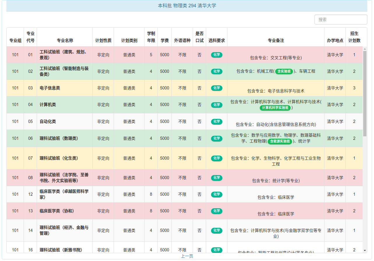Click note 包含专业：电子信息科学与技术
374x261 pixels.
pos(276,91)
